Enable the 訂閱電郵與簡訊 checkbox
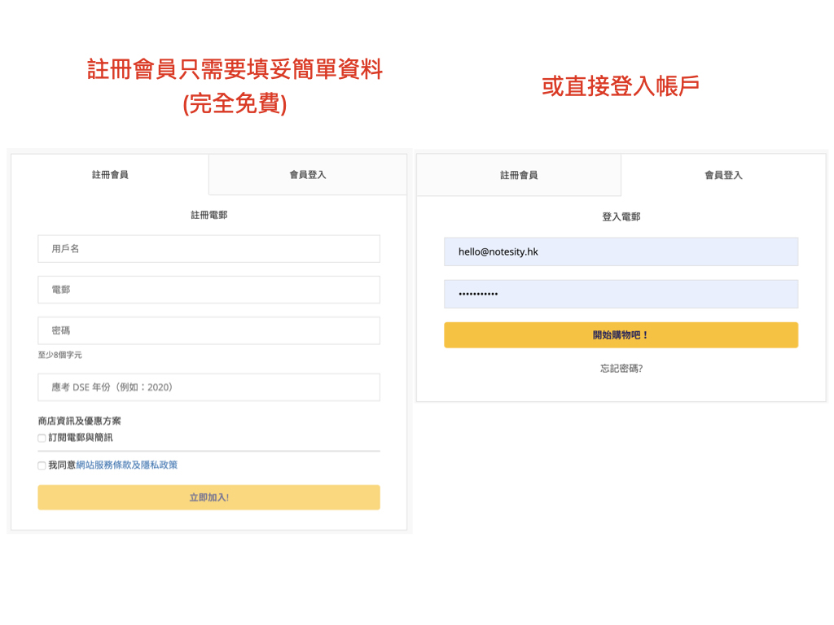834x625 pixels. coord(42,438)
